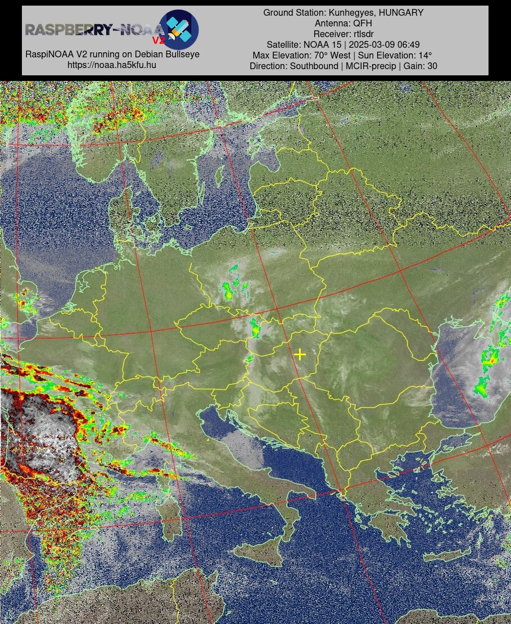Click the Raspberry-NOAA V2 satellite logo icon
Image resolution: width=511 pixels, height=624 pixels.
tap(179, 29)
